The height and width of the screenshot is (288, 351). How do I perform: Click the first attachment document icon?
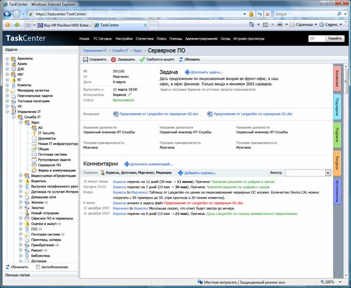(x=116, y=114)
